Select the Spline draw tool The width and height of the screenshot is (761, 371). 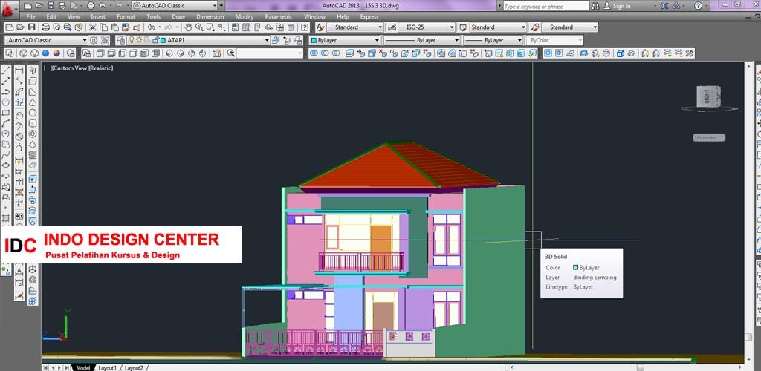coord(6,155)
